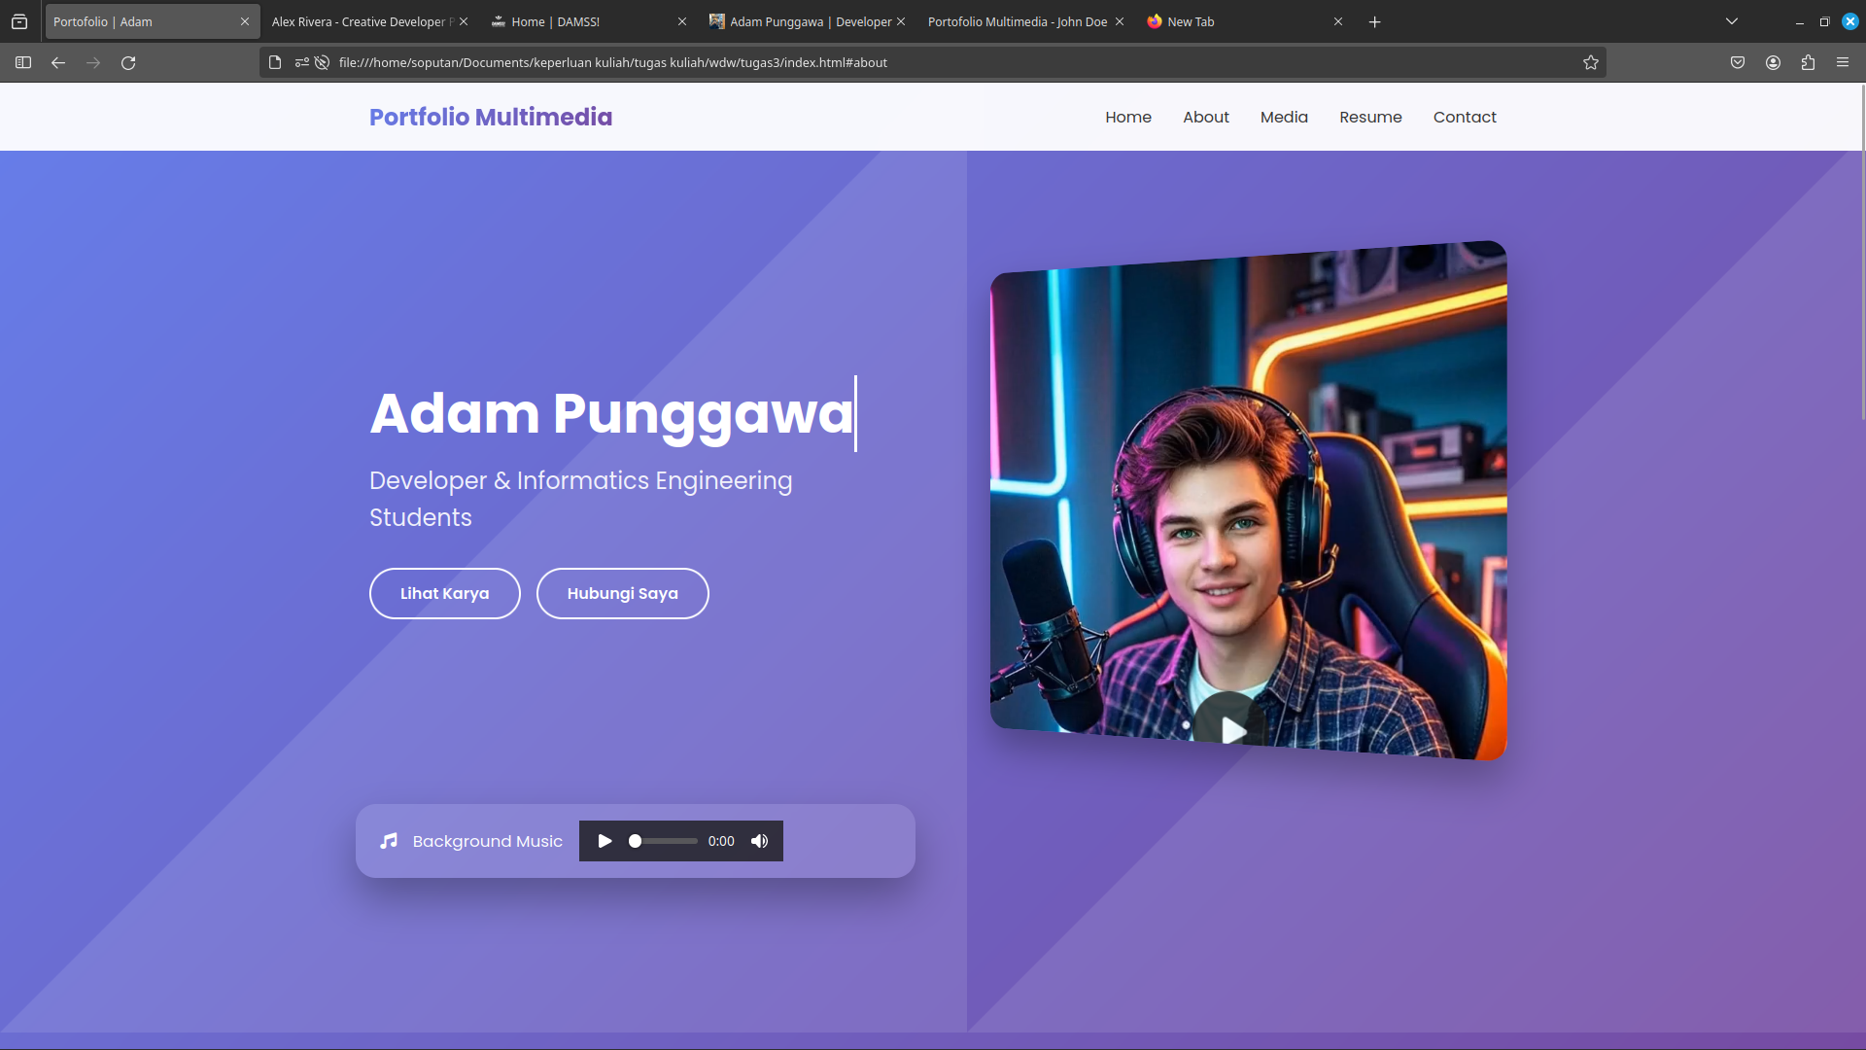Open the Firefox account profile icon
This screenshot has height=1050, width=1866.
[x=1773, y=62]
